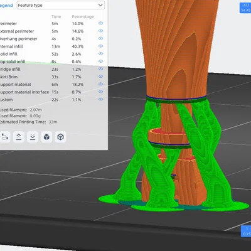Toggle Skirt/Brim eye icon

coord(101,77)
